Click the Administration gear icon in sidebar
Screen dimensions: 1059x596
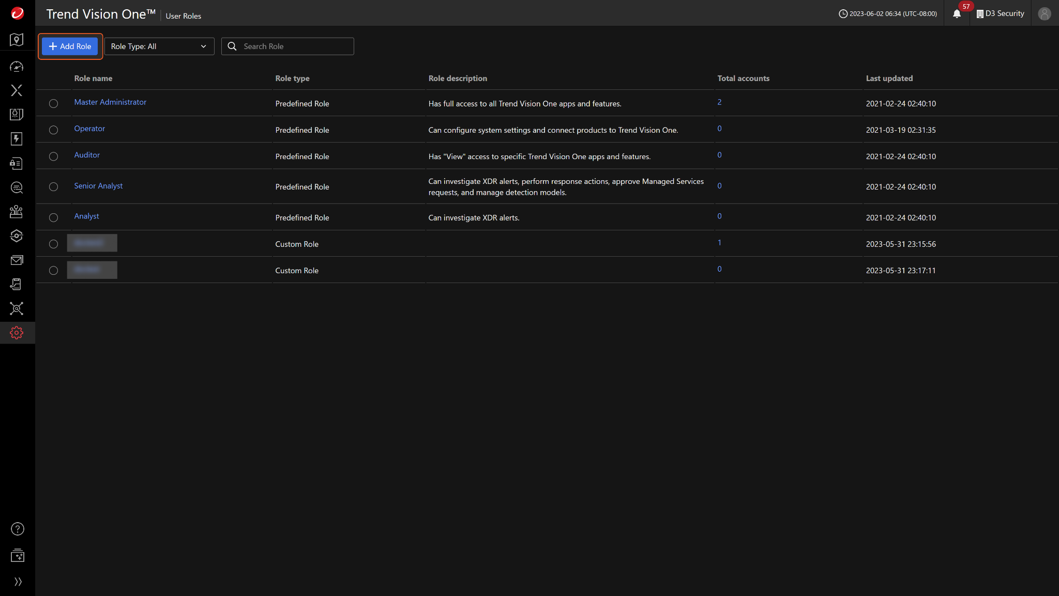[x=17, y=333]
